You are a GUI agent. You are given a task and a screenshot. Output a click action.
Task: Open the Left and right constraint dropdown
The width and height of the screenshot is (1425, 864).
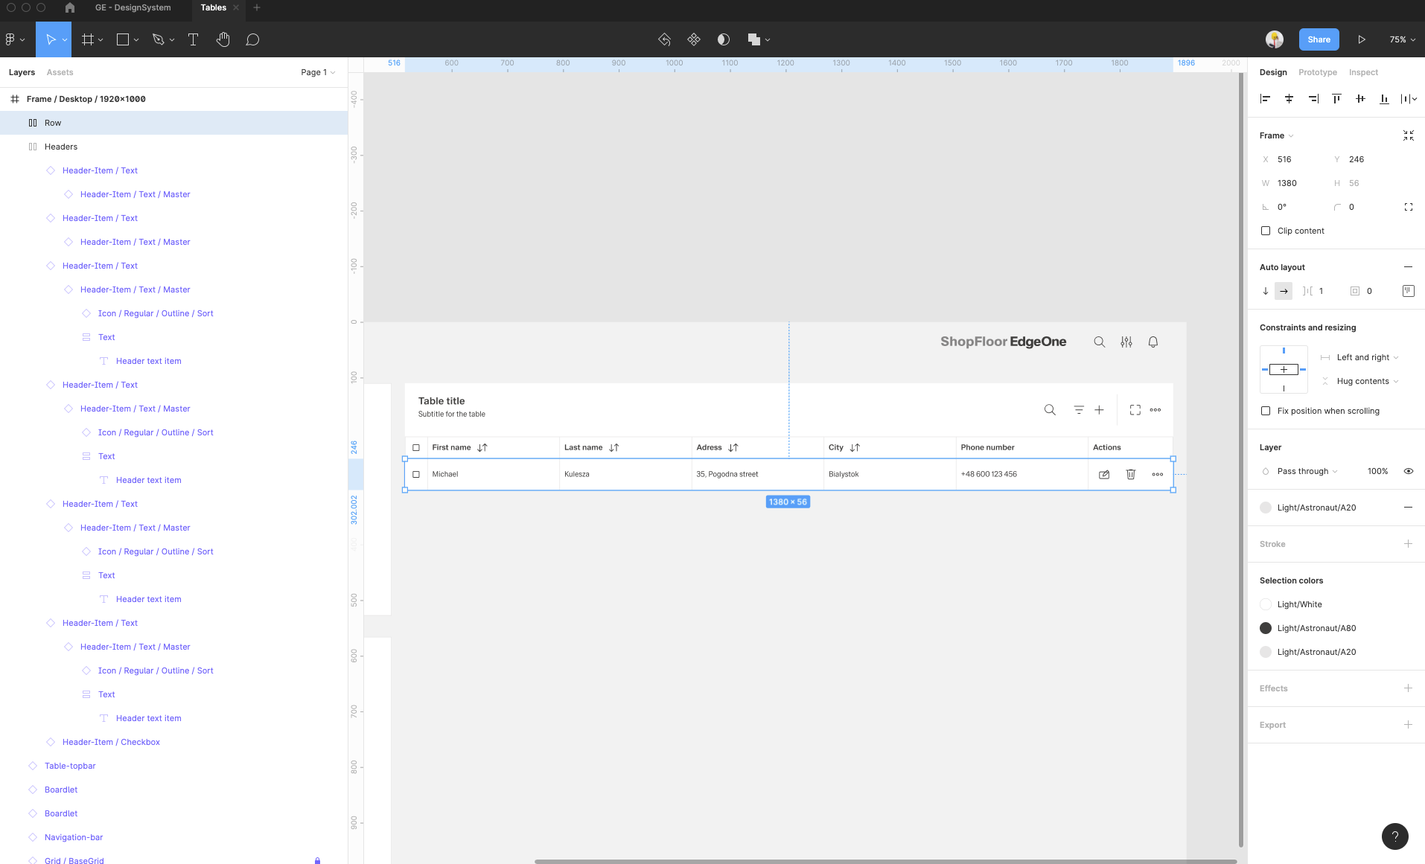(x=1367, y=357)
